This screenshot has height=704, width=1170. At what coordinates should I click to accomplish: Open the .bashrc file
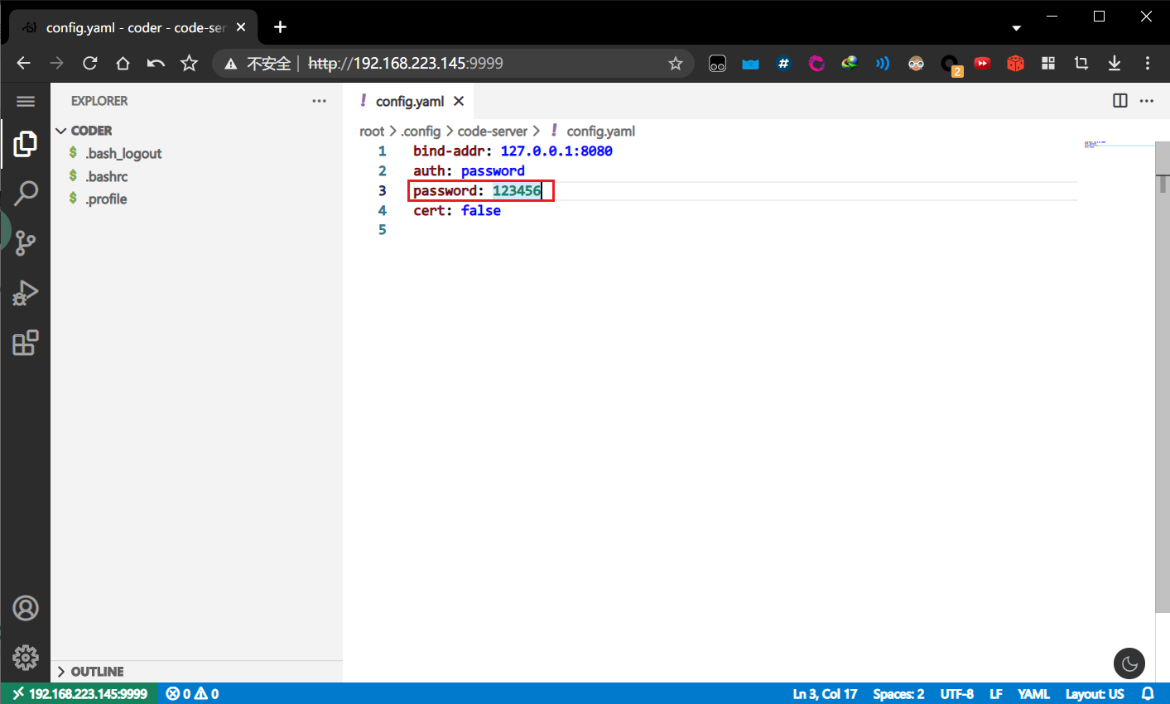point(107,176)
